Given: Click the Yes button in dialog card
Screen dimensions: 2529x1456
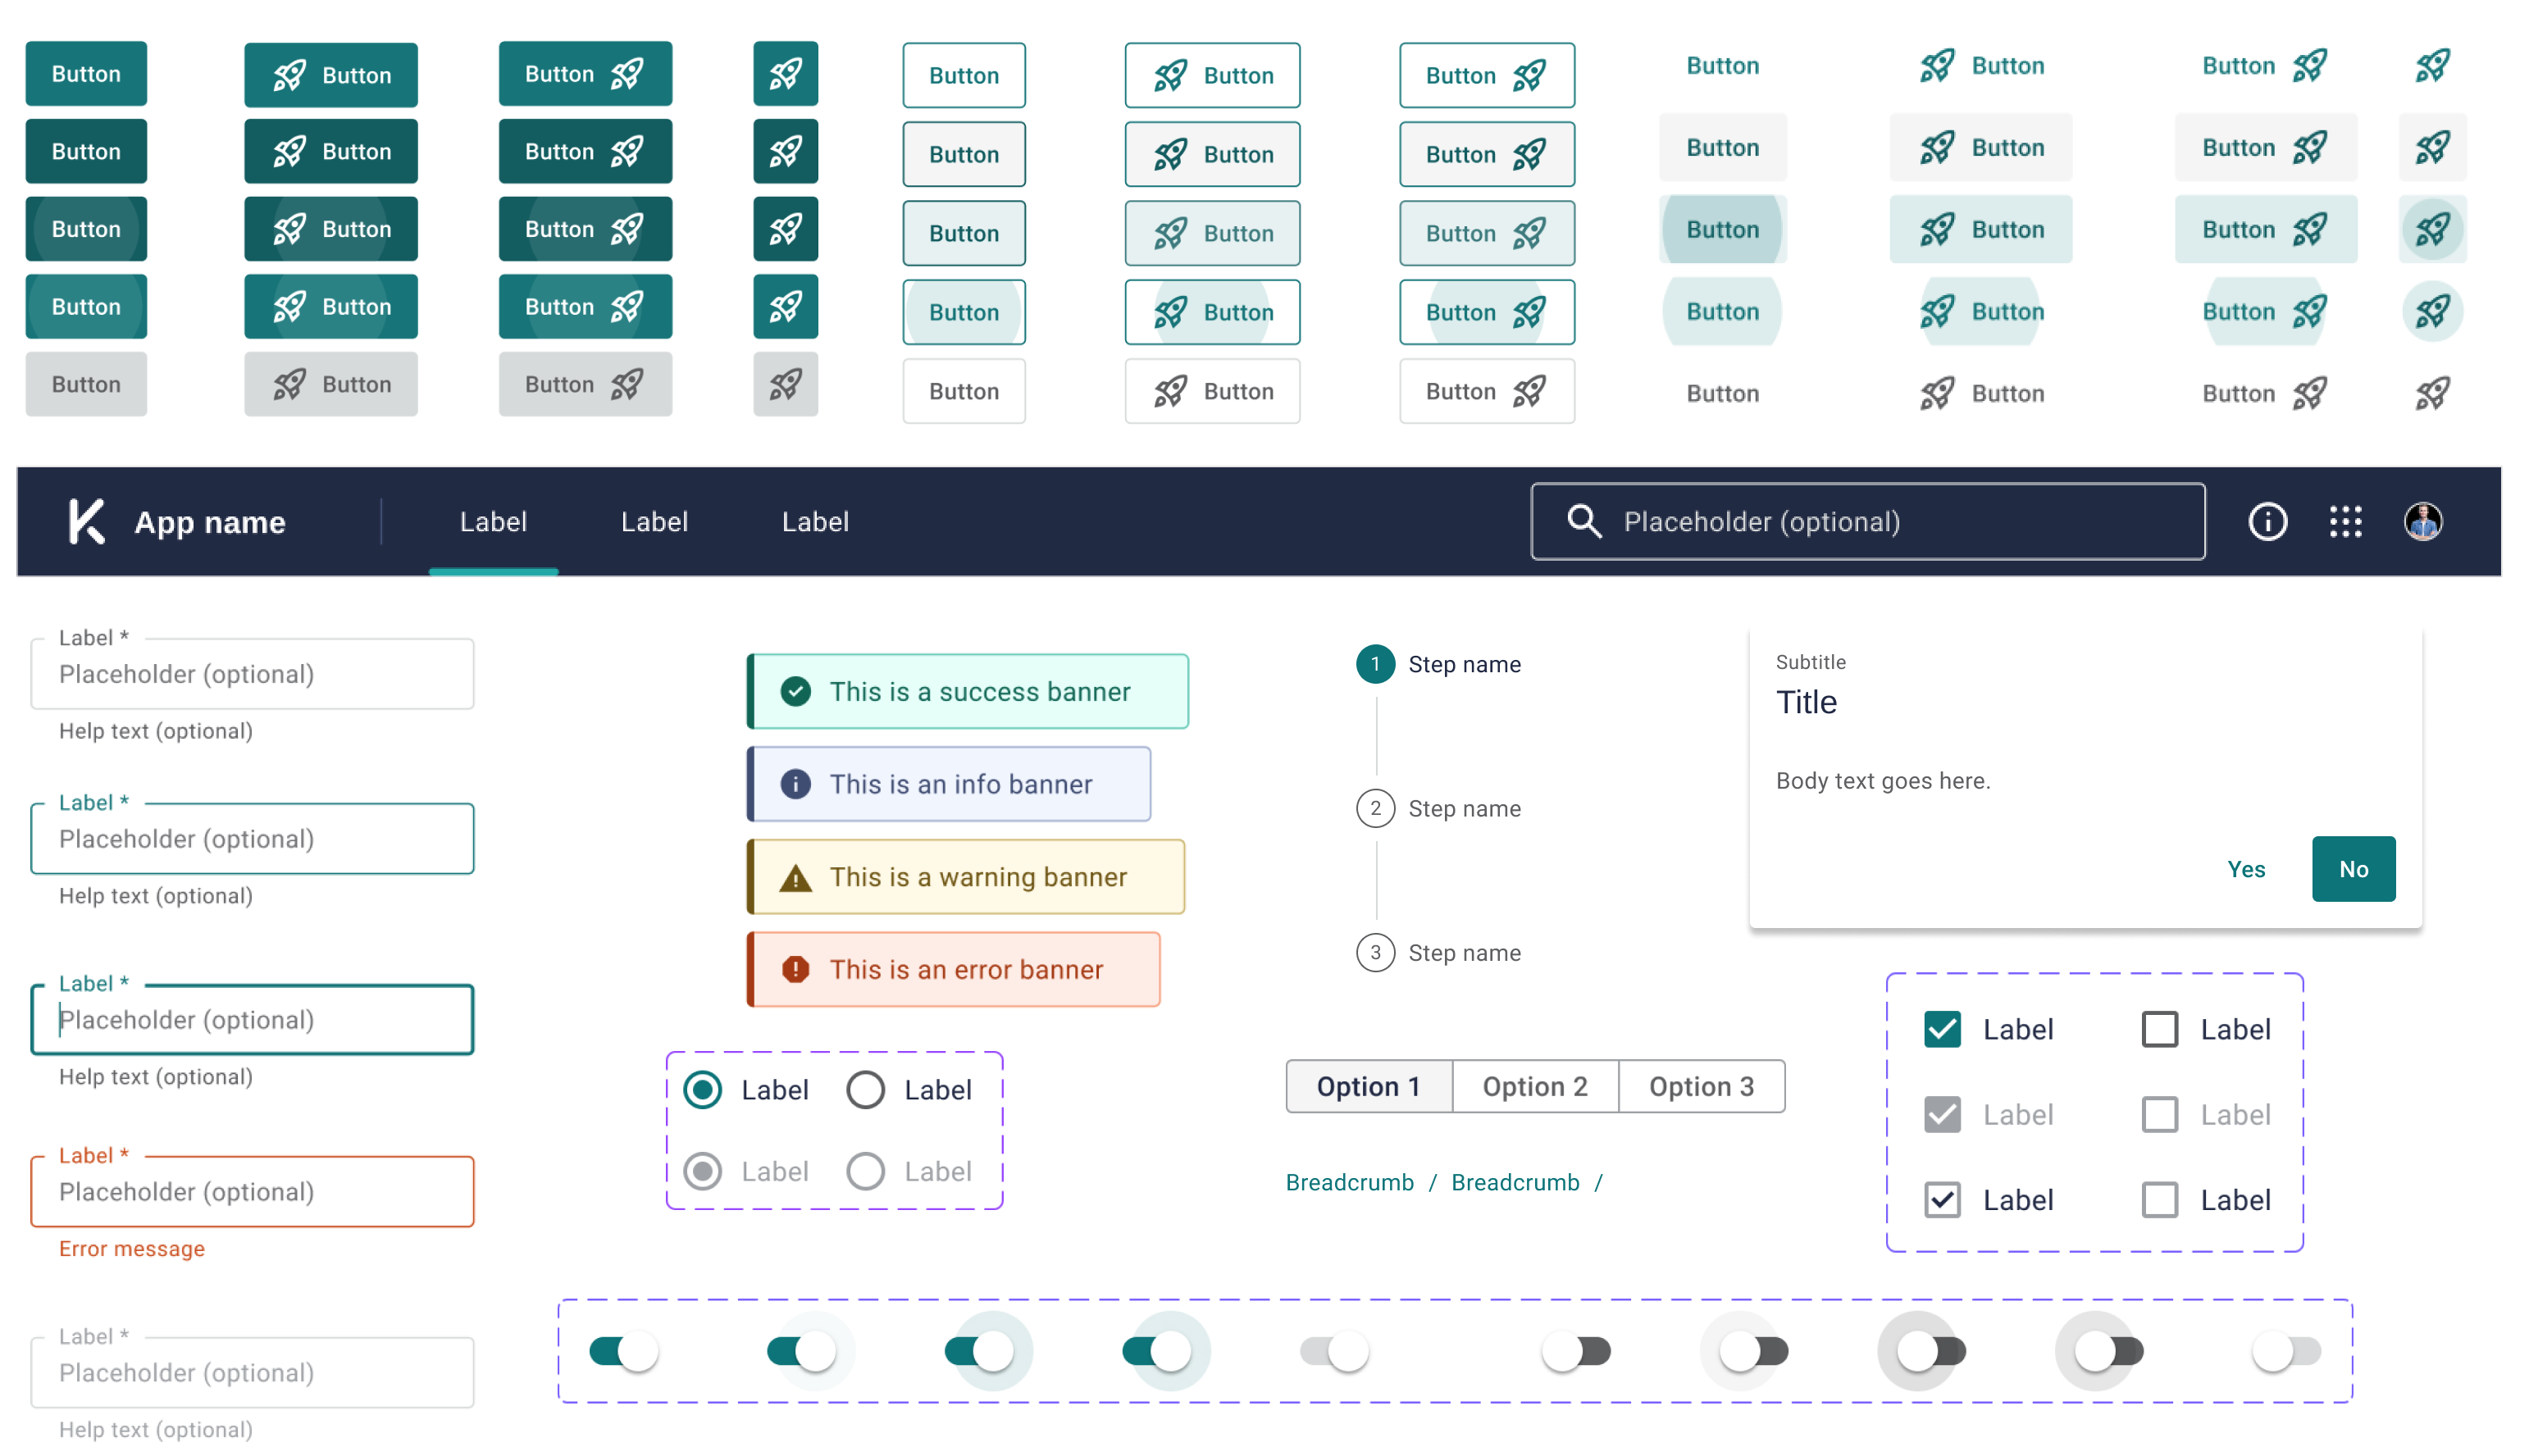Looking at the screenshot, I should [2245, 869].
